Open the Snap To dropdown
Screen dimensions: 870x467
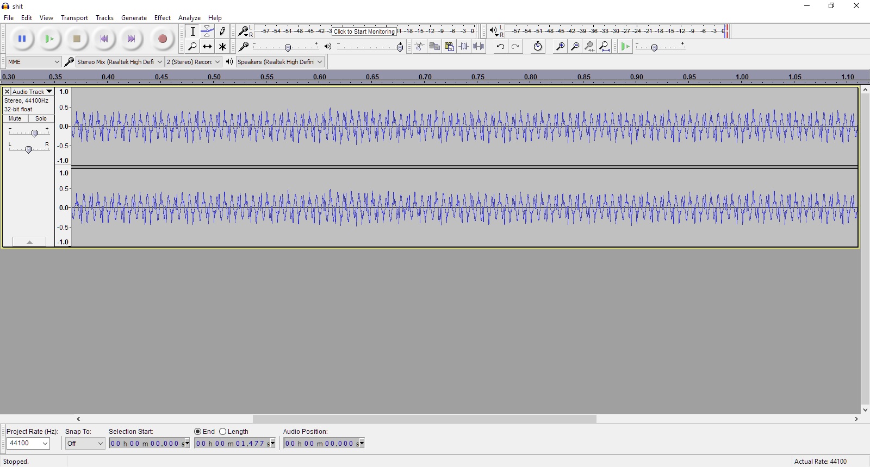tap(85, 444)
